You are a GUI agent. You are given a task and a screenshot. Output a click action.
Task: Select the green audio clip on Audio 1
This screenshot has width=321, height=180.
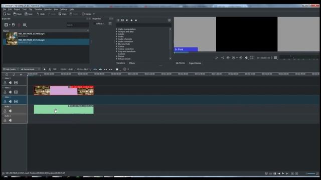(x=64, y=109)
